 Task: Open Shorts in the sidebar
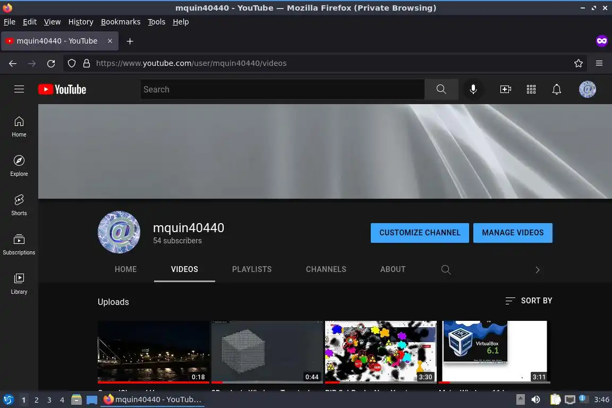pyautogui.click(x=19, y=206)
